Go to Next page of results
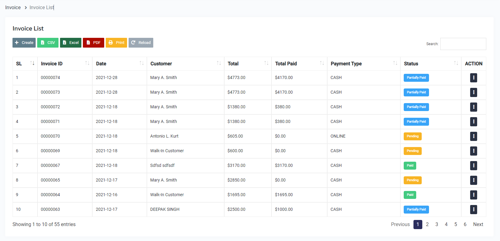This screenshot has height=241, width=500. [478, 225]
